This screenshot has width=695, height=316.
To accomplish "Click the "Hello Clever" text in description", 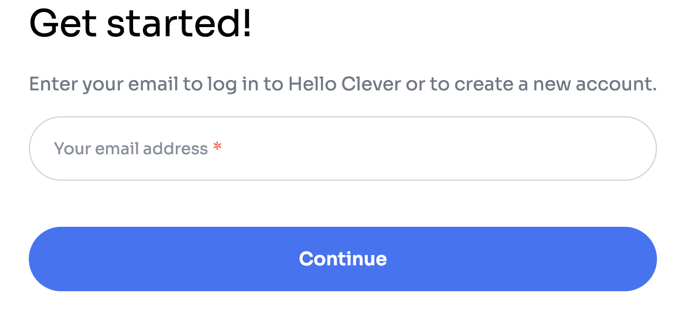I will (344, 85).
